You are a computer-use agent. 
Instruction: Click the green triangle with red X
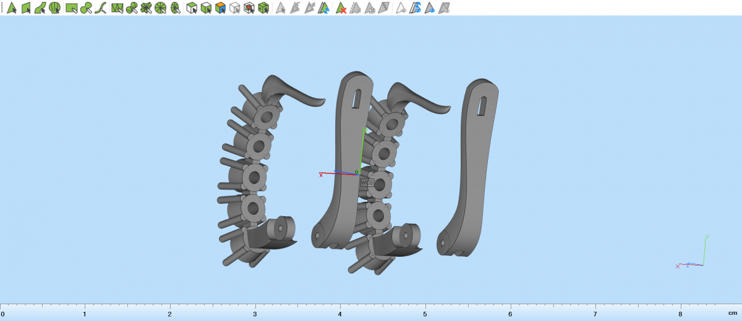(x=341, y=8)
